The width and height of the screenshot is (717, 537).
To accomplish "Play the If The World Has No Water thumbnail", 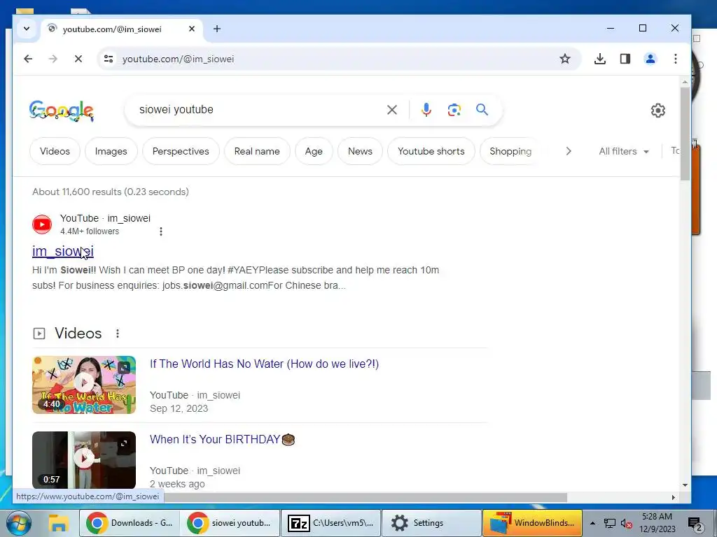I will pyautogui.click(x=84, y=385).
